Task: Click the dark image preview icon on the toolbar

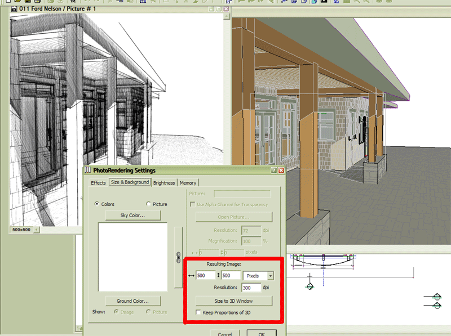Action: pyautogui.click(x=324, y=3)
